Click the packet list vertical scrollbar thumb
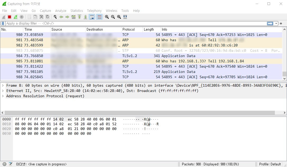This screenshot has height=167, width=287. pos(284,74)
